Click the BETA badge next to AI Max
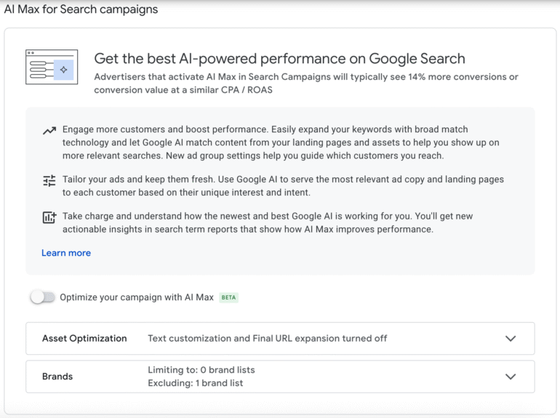 pyautogui.click(x=228, y=297)
